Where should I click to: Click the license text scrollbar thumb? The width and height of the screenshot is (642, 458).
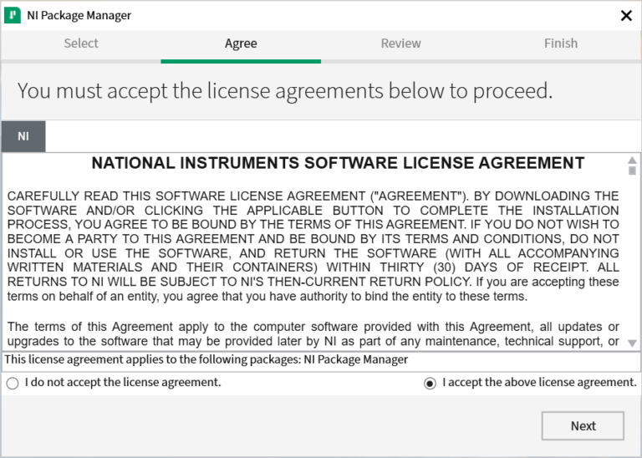(x=632, y=170)
